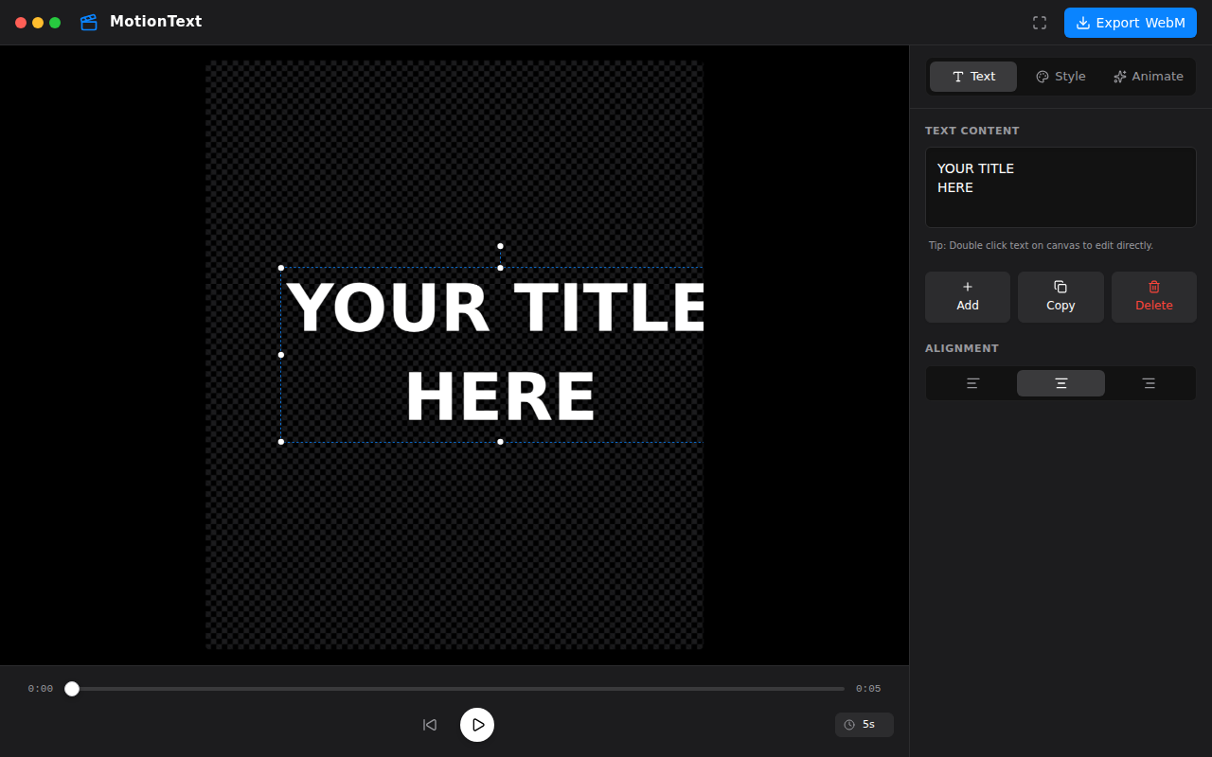Set center text alignment

click(1060, 383)
